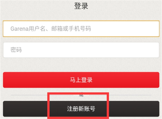
Task: Tap the red 马上登录 login button
Action: (81, 80)
